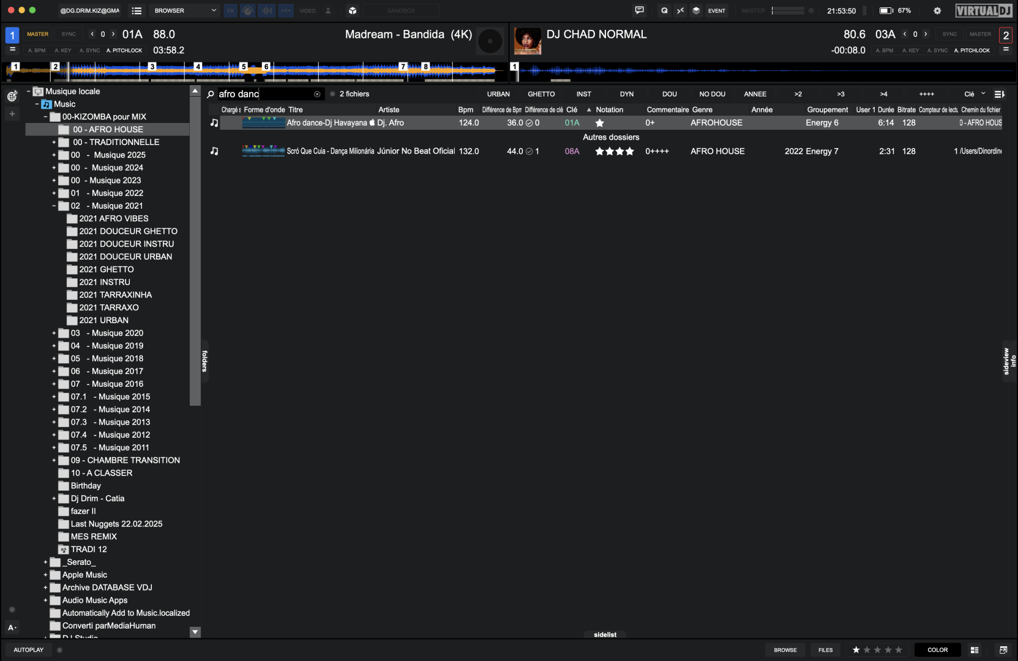Toggle SYNC on deck 2

click(949, 34)
